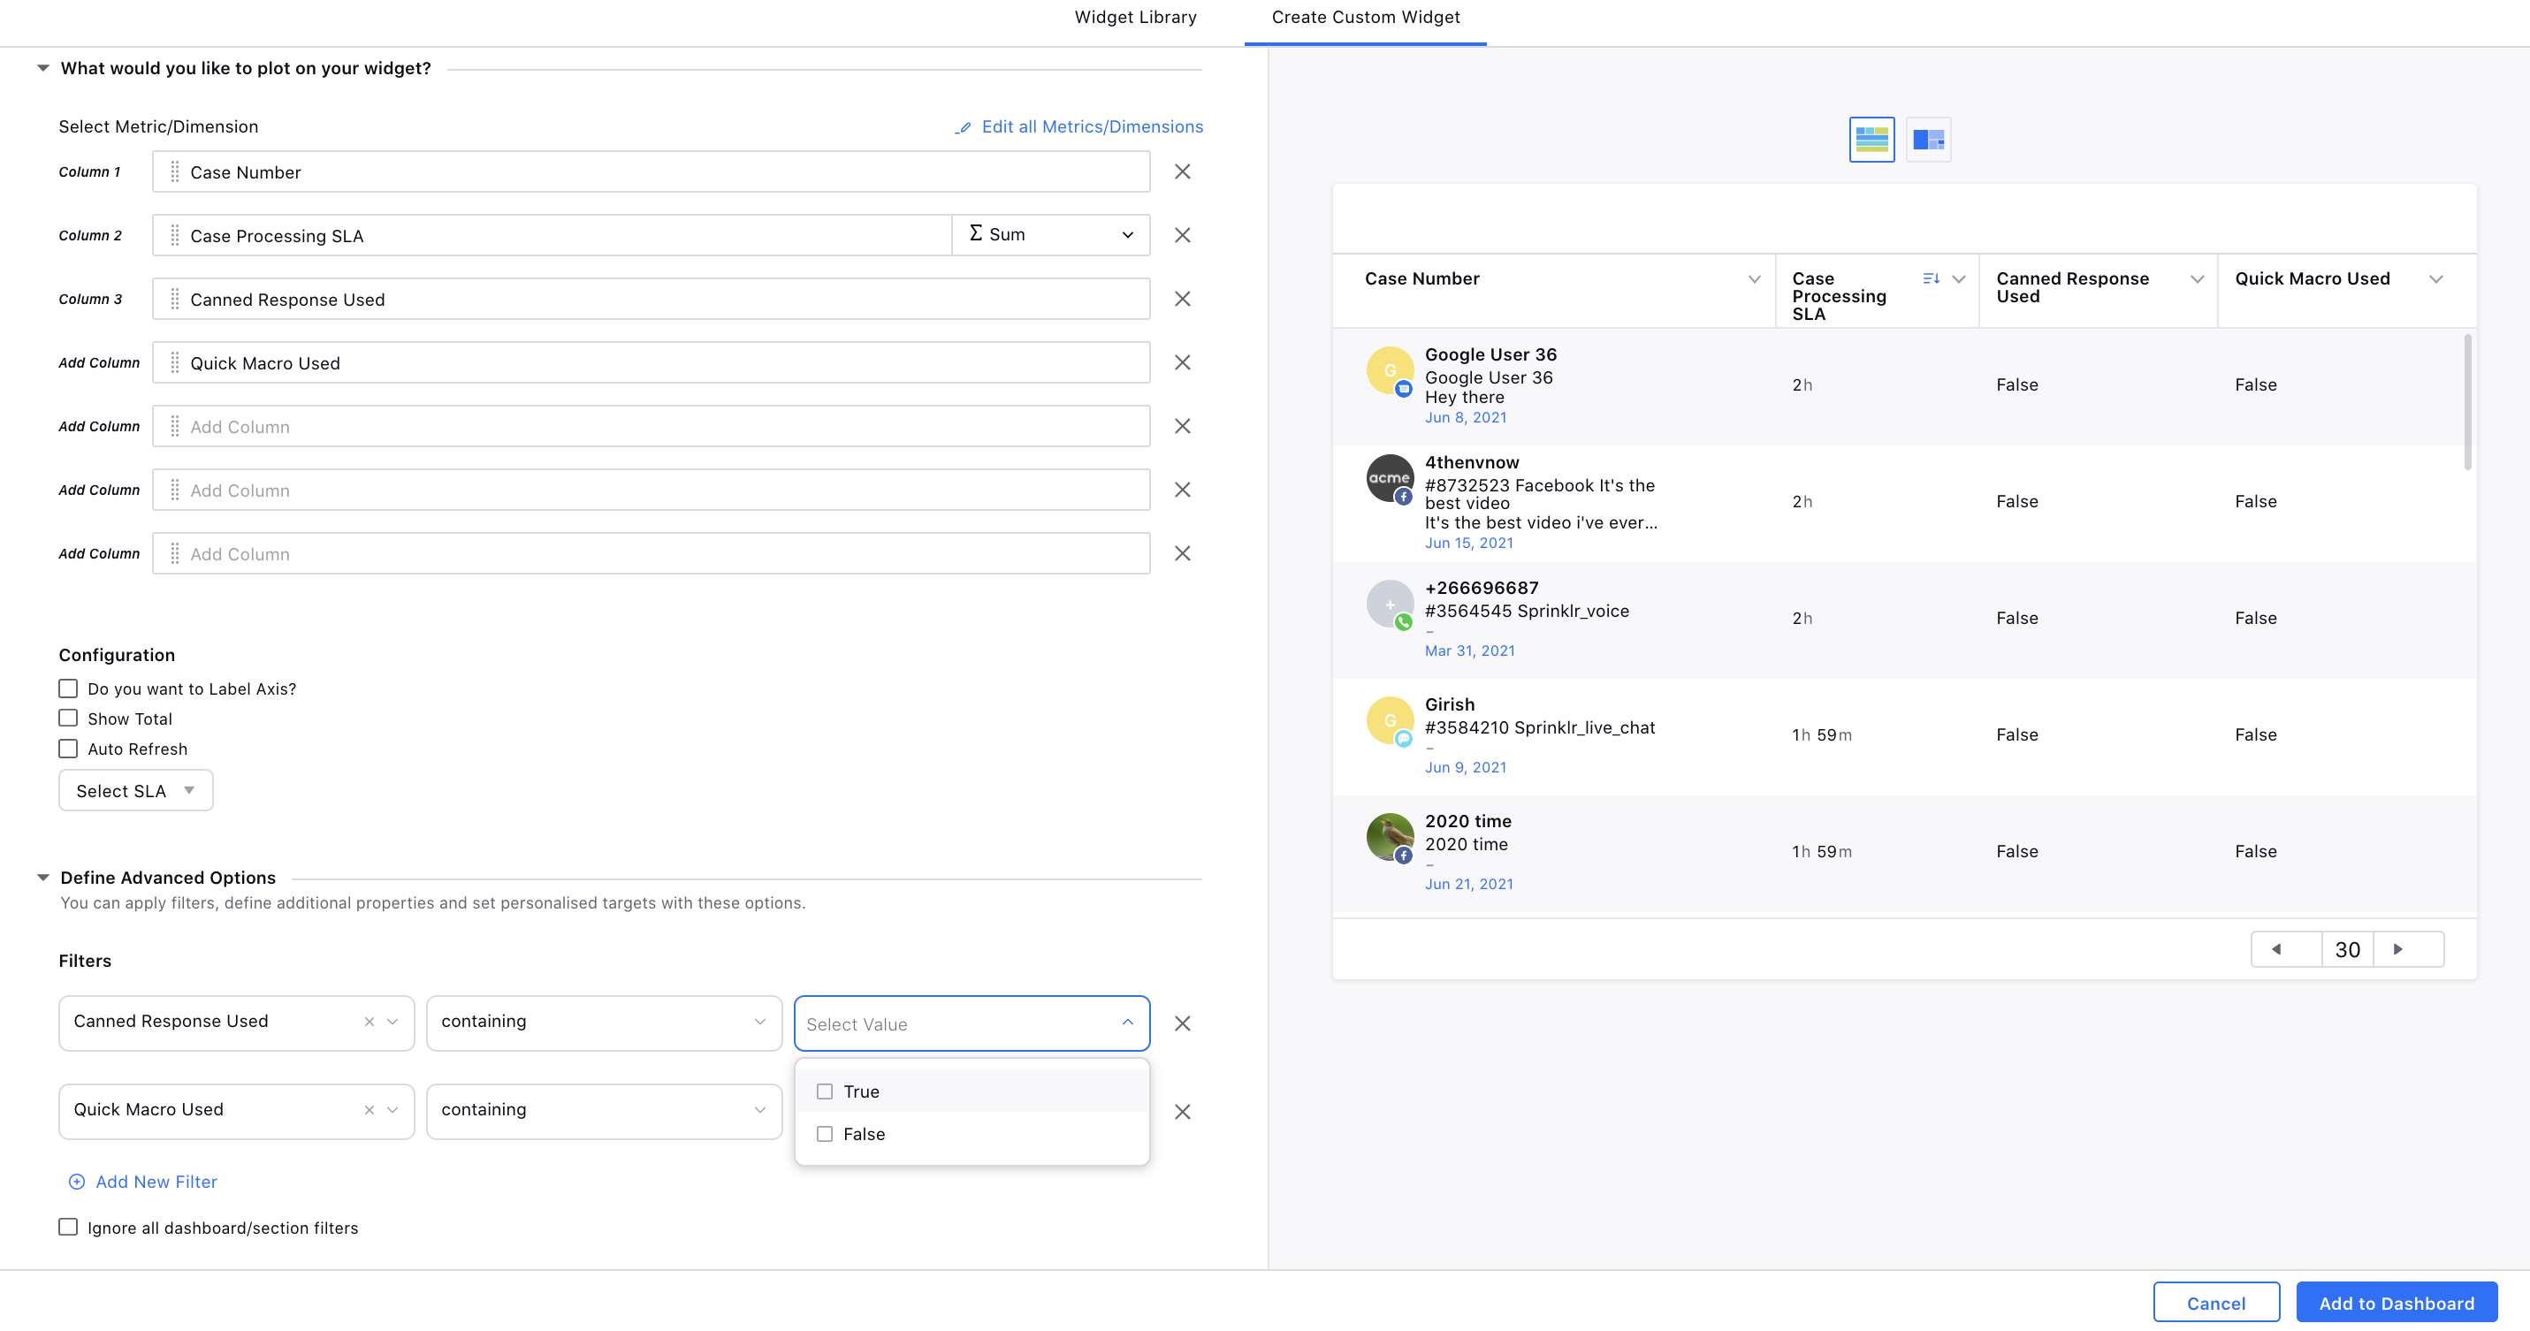
Task: Select the summary tile layout icon
Action: 1929,140
